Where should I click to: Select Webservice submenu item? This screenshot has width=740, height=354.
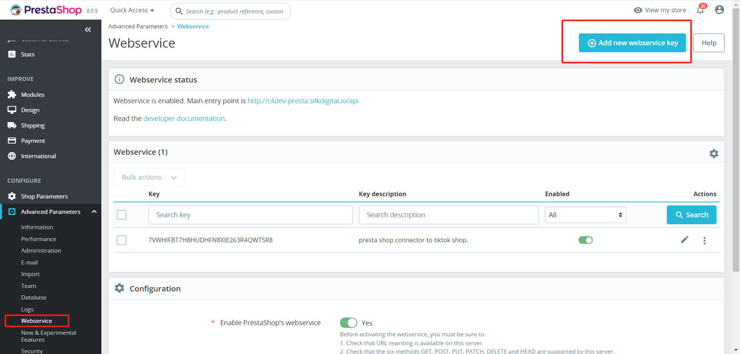point(36,321)
